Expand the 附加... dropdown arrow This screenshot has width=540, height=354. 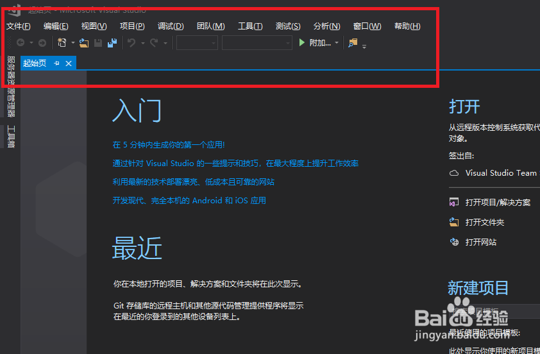point(337,43)
